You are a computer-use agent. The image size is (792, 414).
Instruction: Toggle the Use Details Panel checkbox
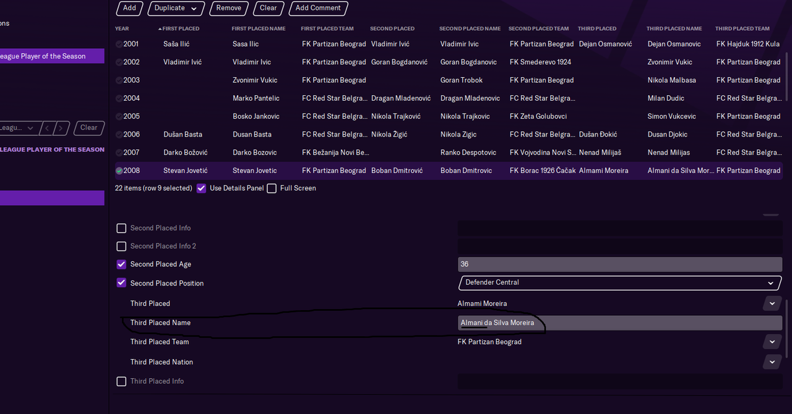point(201,188)
